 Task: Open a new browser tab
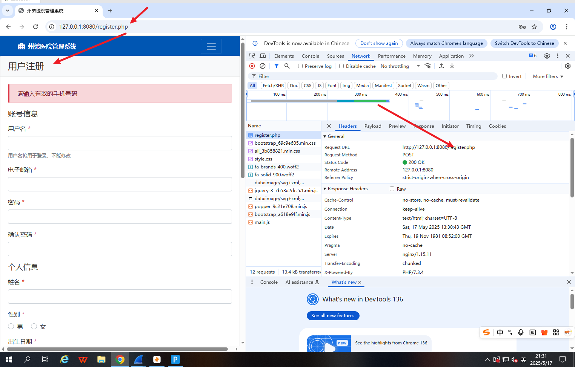tap(110, 11)
